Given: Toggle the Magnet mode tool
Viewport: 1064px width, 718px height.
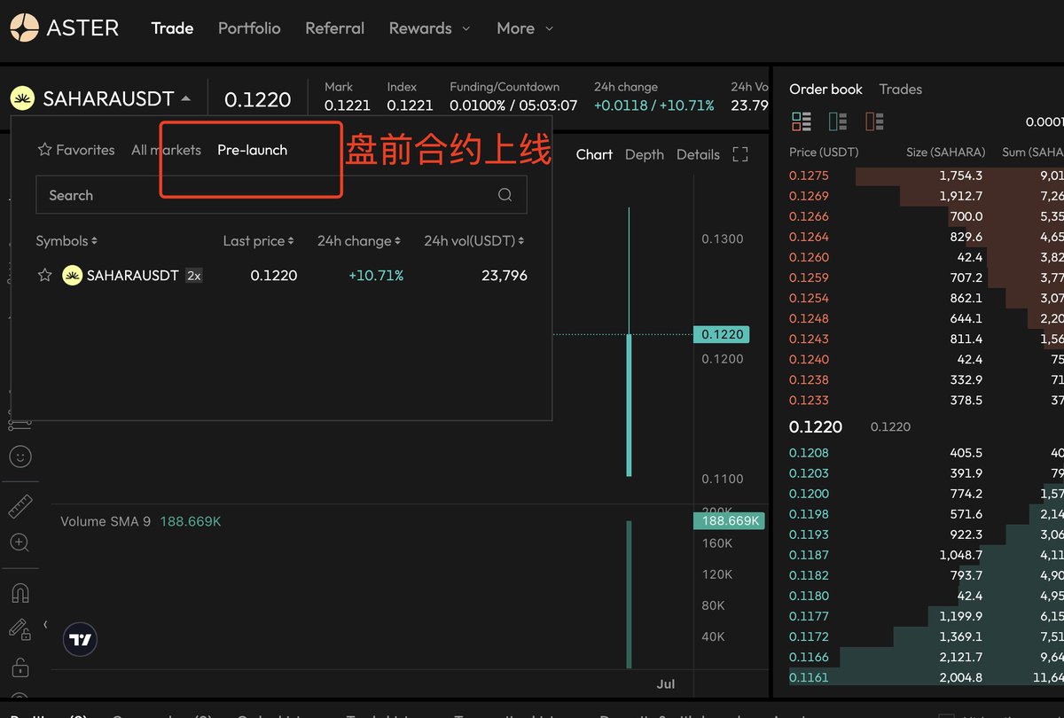Looking at the screenshot, I should (20, 592).
